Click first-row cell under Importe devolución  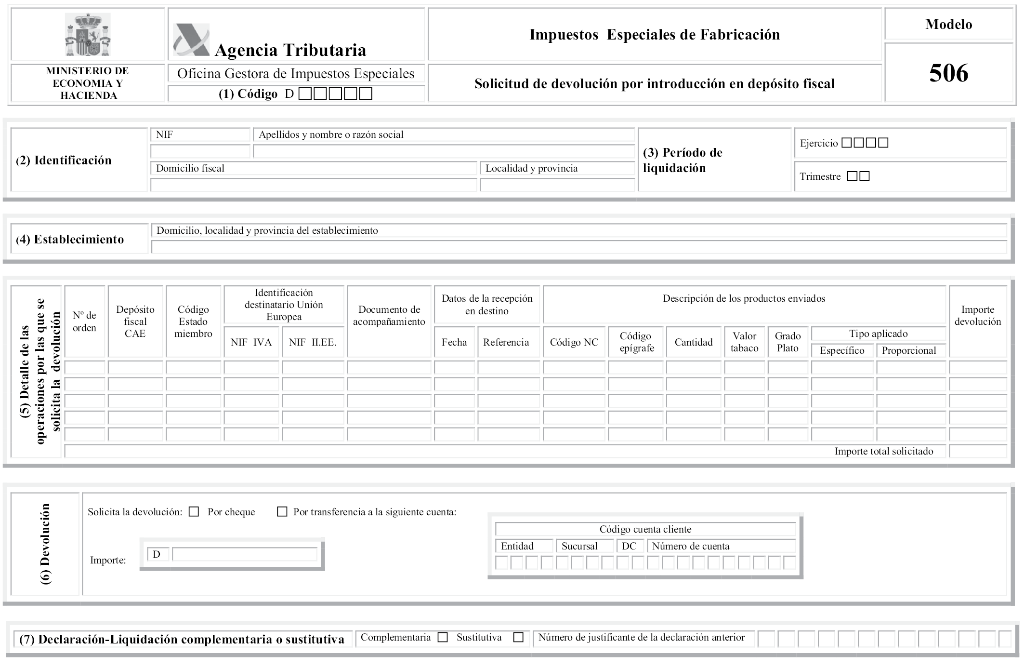[978, 367]
